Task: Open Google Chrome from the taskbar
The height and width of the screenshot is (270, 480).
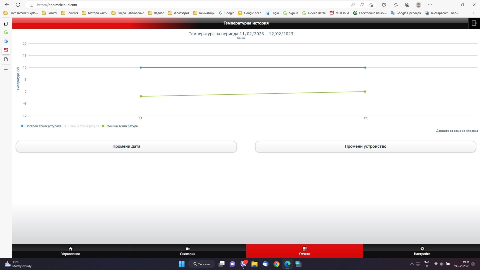Action: [276, 264]
